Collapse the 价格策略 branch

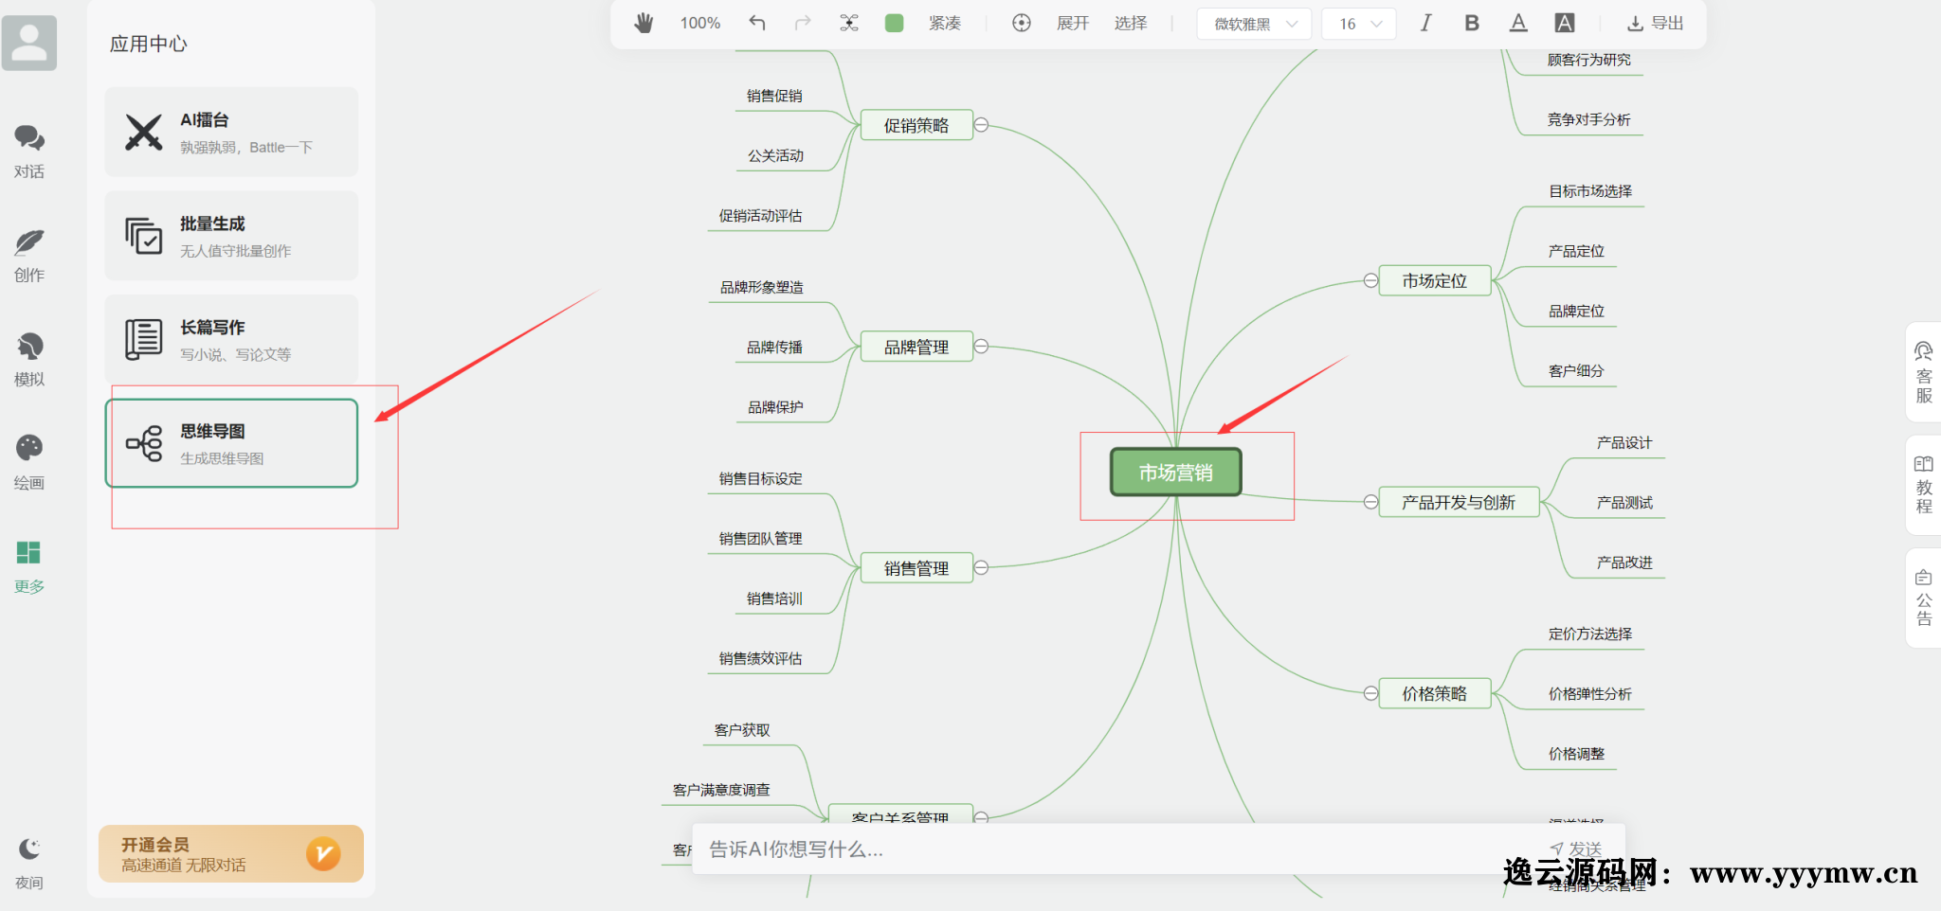[1370, 693]
